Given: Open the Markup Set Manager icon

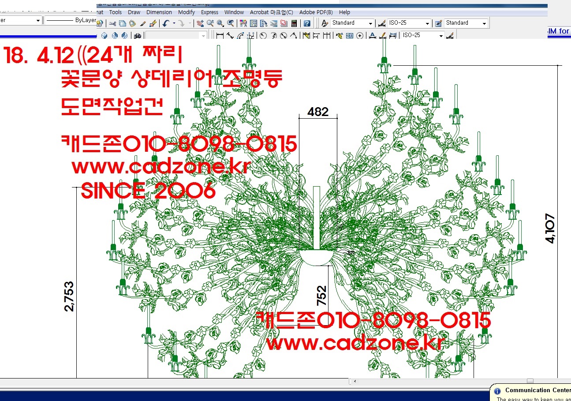Looking at the screenshot, I should [x=284, y=23].
